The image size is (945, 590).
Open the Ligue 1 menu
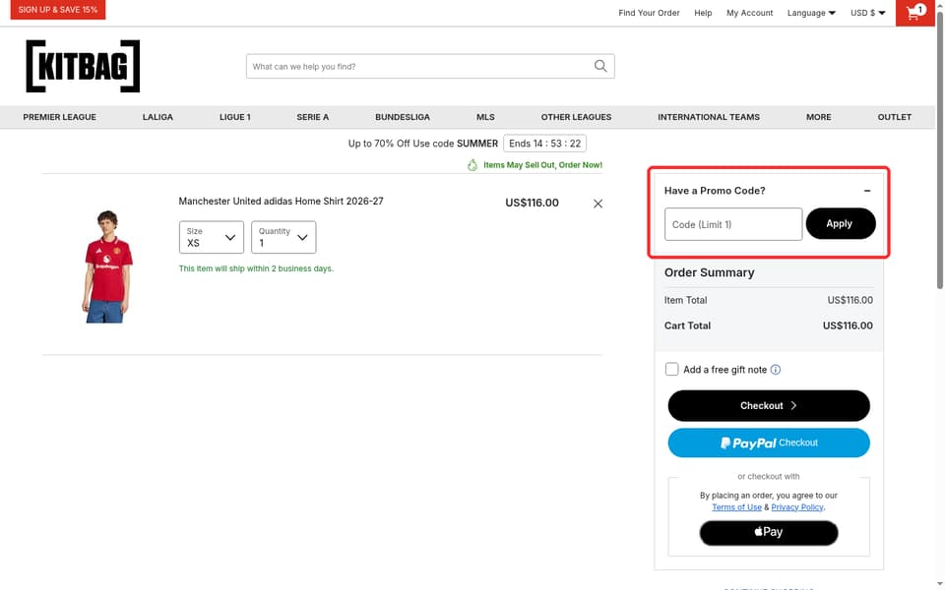(235, 117)
